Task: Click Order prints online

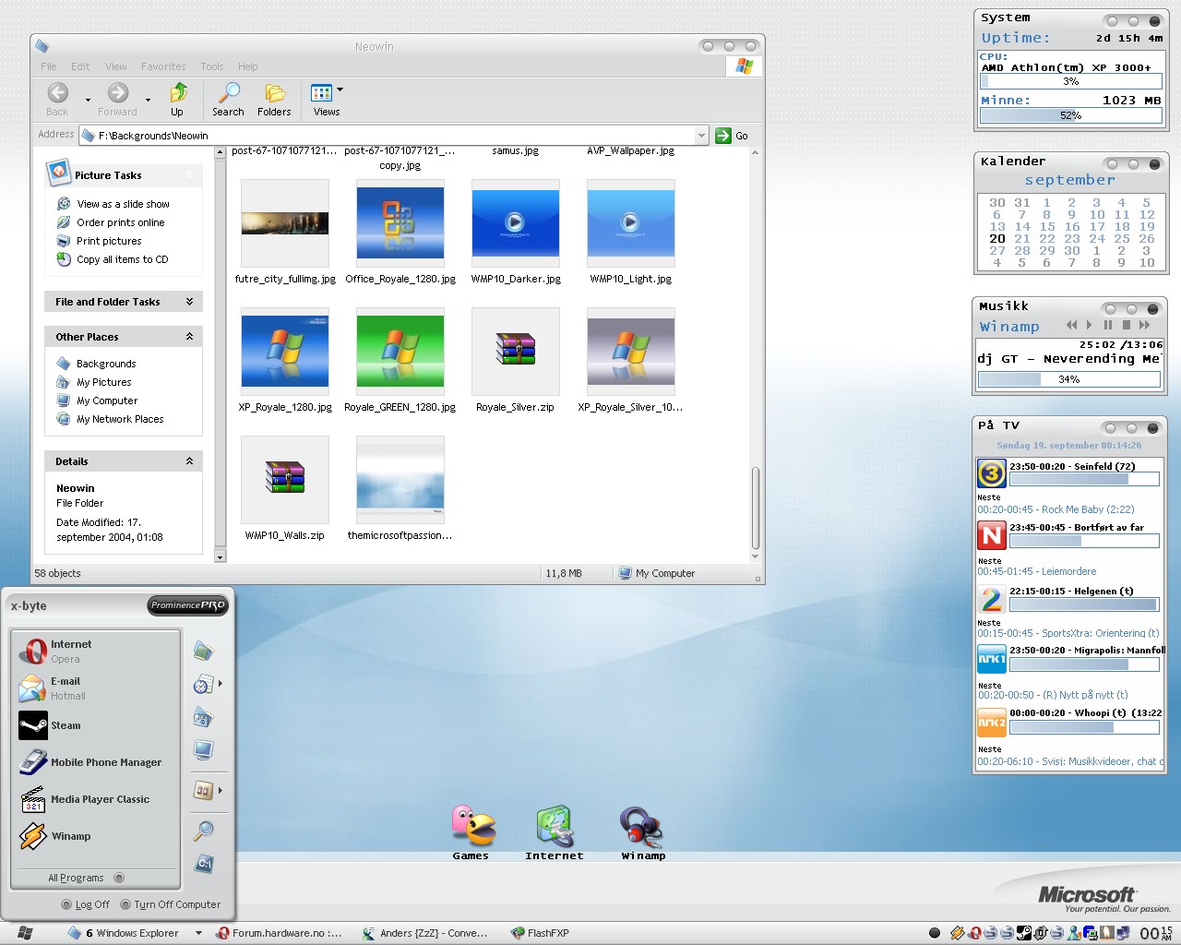Action: (121, 222)
